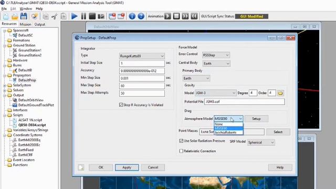Click the Atmosphere Model combo box
The image size is (336, 189).
228,119
